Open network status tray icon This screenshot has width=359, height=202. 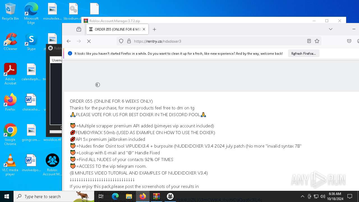click(x=316, y=196)
